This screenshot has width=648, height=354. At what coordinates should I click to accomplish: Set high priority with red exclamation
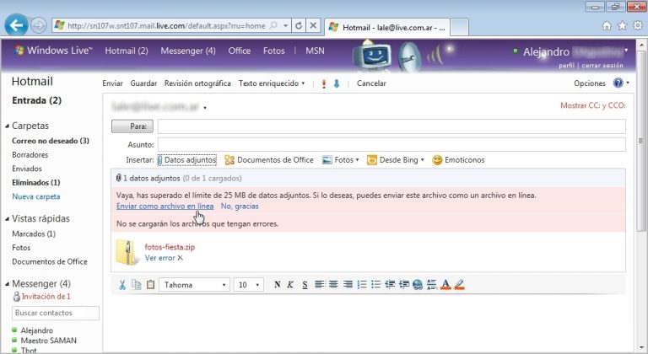click(x=324, y=83)
